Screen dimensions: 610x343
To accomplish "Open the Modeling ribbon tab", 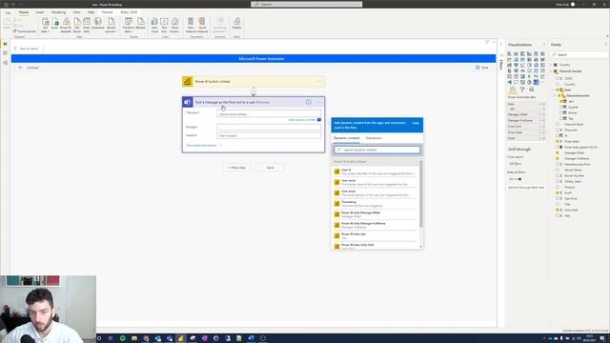I will pyautogui.click(x=58, y=12).
